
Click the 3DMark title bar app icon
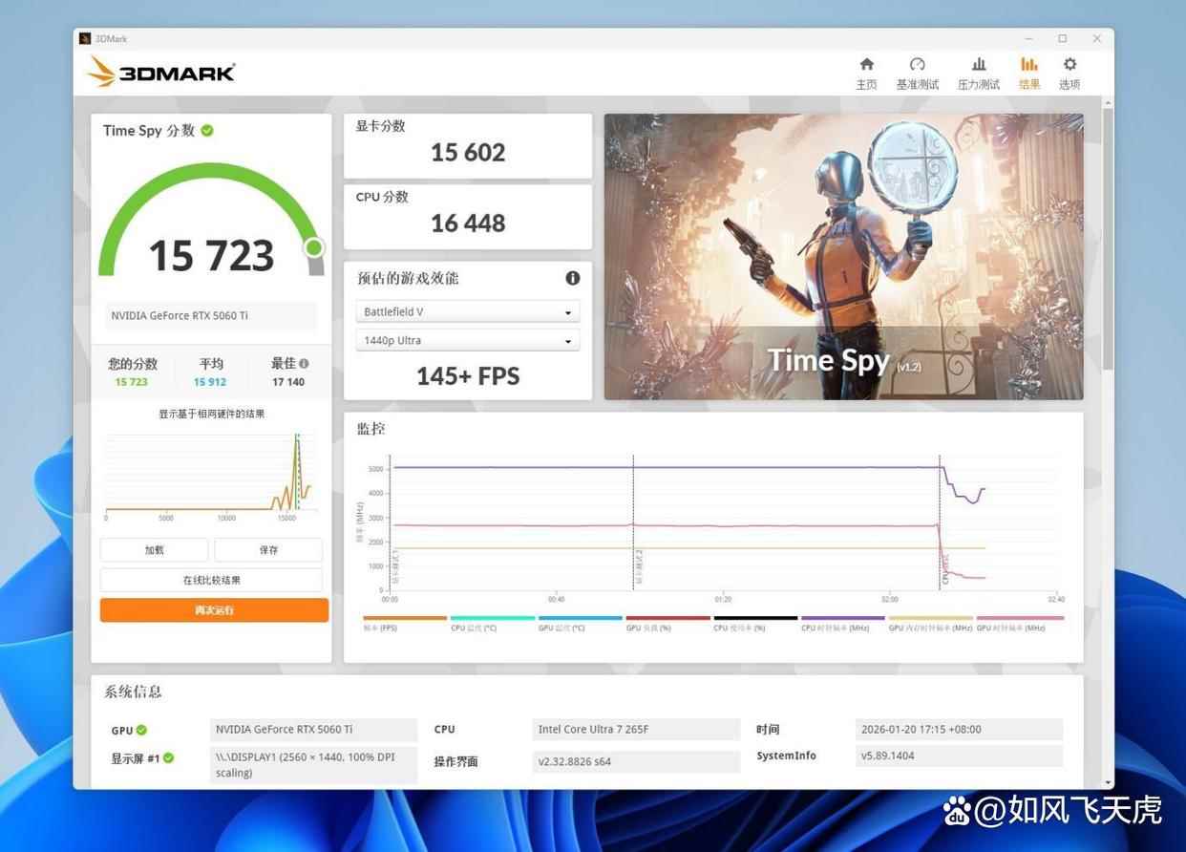(x=85, y=39)
